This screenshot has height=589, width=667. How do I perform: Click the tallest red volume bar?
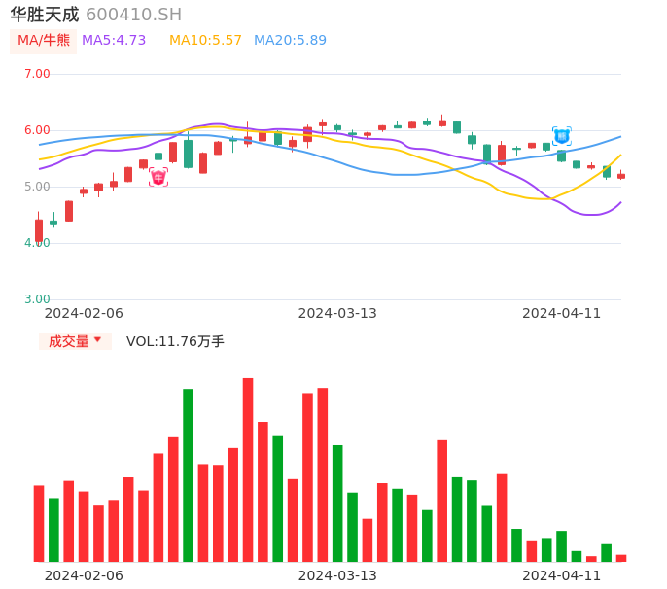pos(248,469)
